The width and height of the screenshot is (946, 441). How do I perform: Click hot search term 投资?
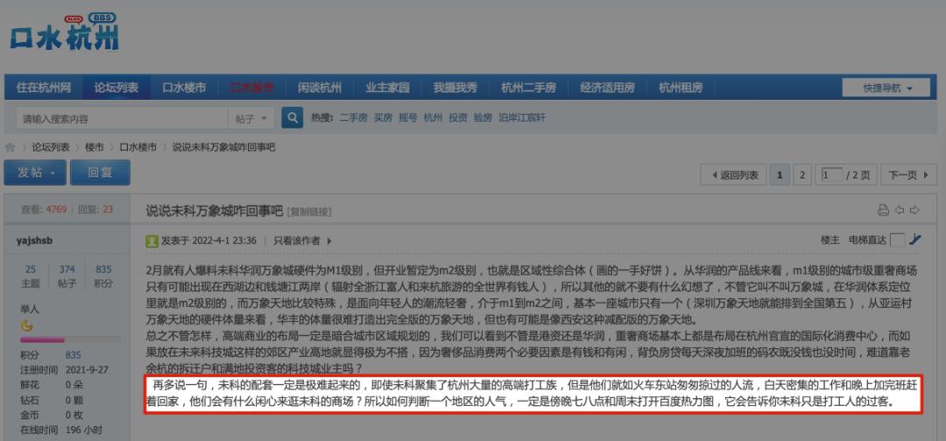458,118
